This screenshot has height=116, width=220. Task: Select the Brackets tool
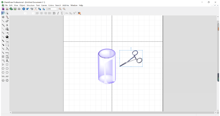(7, 45)
